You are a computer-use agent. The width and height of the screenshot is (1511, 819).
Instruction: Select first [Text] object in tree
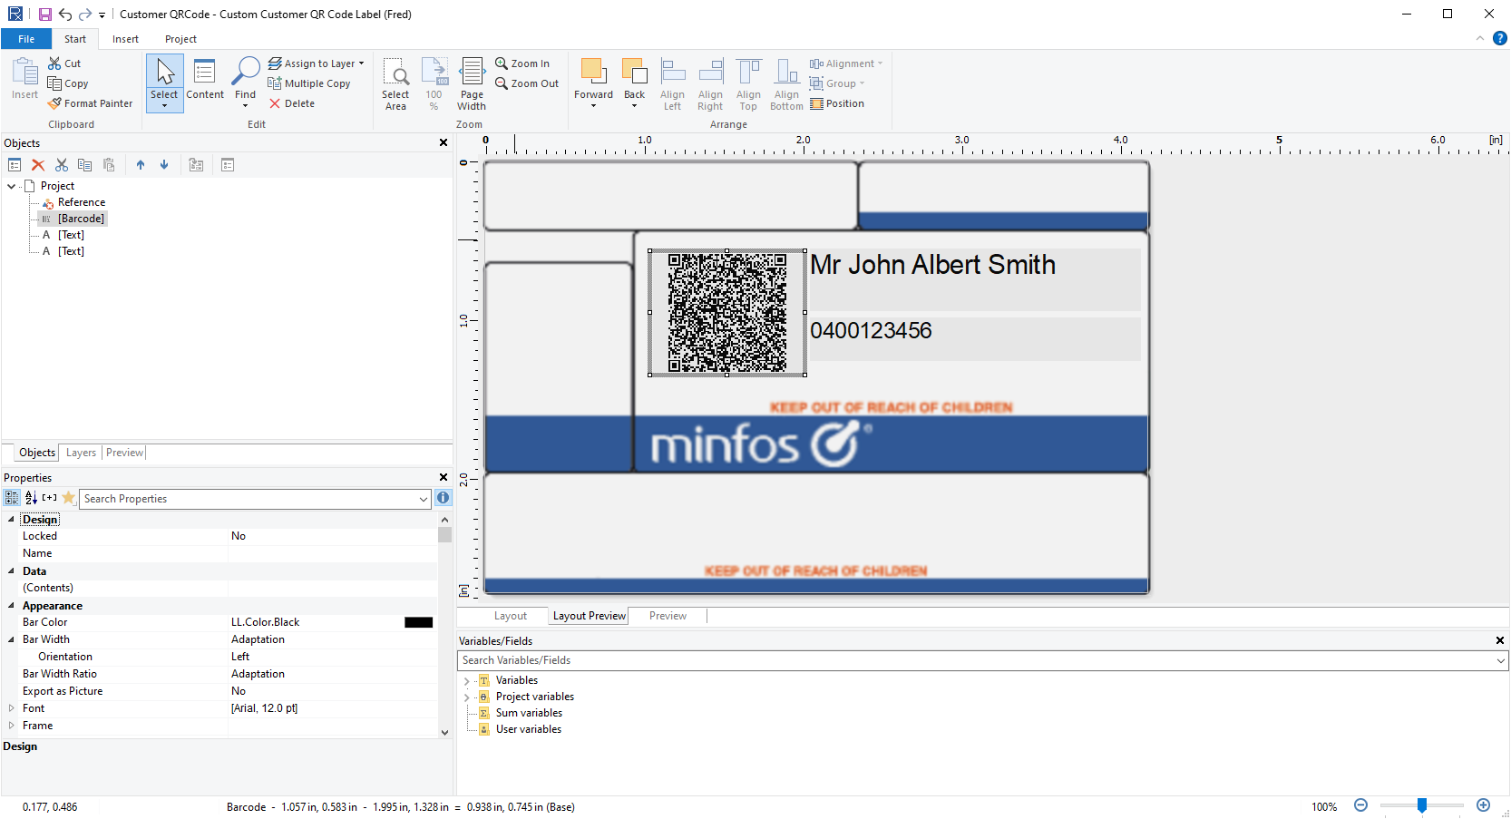point(71,235)
